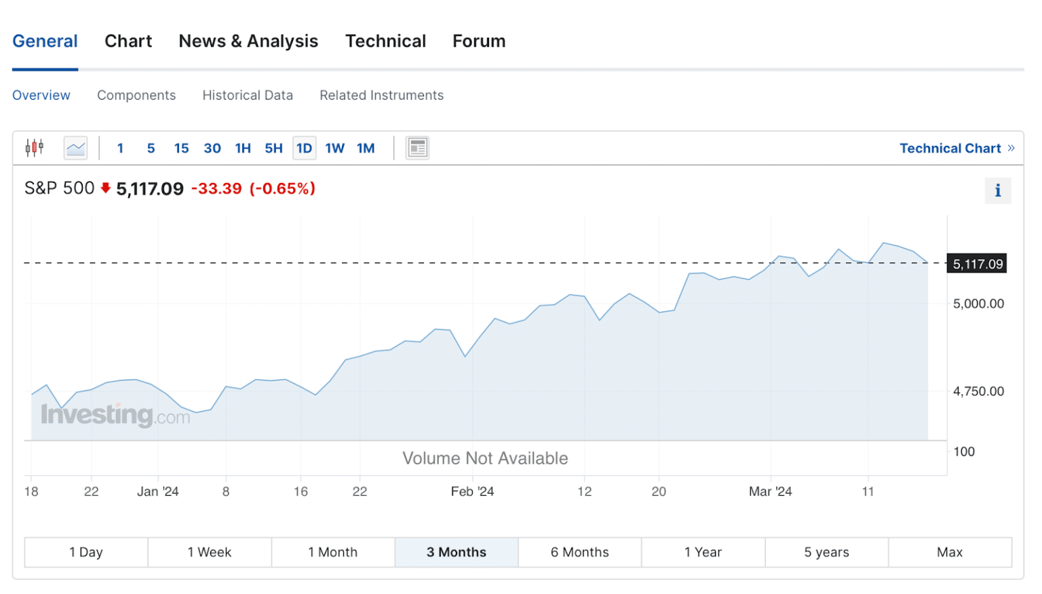The image size is (1042, 594).
Task: Toggle the 15-minute chart interval
Action: click(x=181, y=148)
